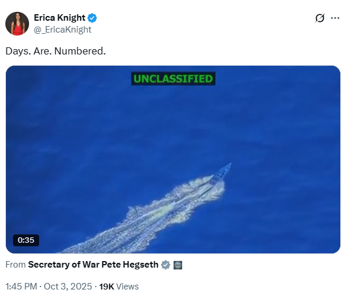Click the word 'Views' beside 19K
The height and width of the screenshot is (296, 348).
coord(127,287)
